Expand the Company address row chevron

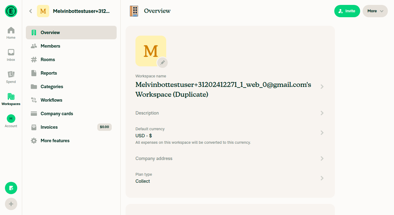322,158
